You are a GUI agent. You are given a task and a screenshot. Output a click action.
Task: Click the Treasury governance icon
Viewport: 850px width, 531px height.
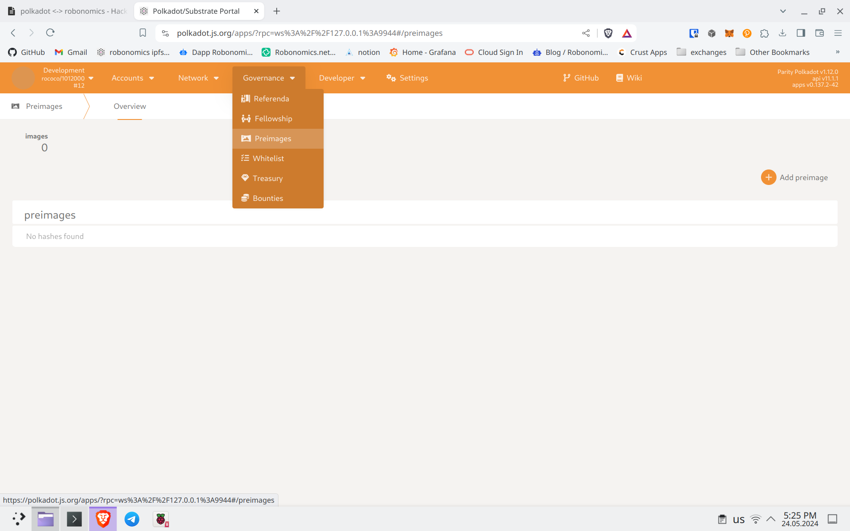245,178
